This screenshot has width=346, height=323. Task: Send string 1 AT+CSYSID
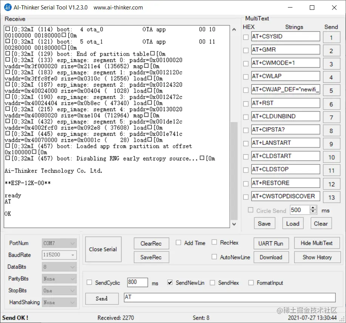click(331, 37)
